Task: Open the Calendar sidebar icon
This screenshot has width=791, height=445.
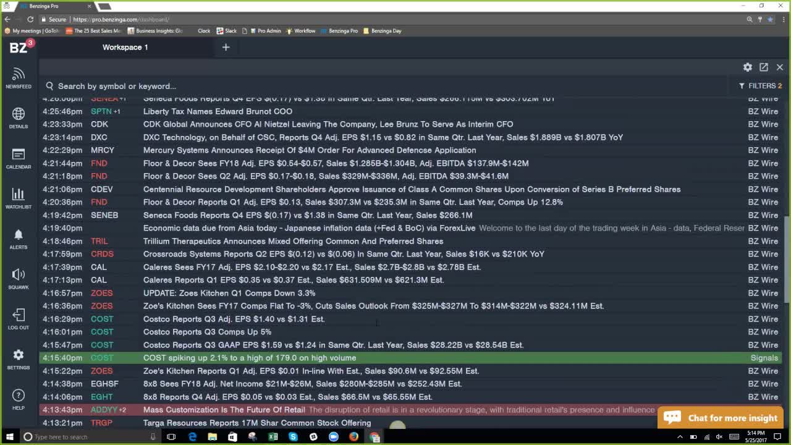Action: (19, 158)
